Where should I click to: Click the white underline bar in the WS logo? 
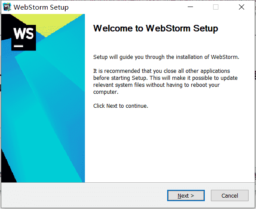[18, 46]
